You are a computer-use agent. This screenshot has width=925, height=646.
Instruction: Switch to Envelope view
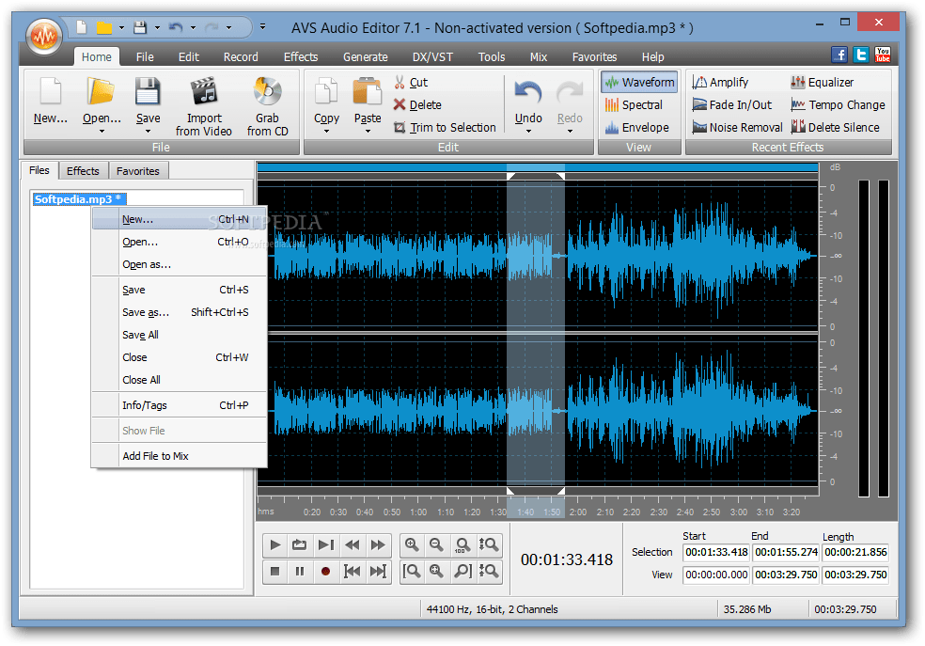tap(636, 128)
